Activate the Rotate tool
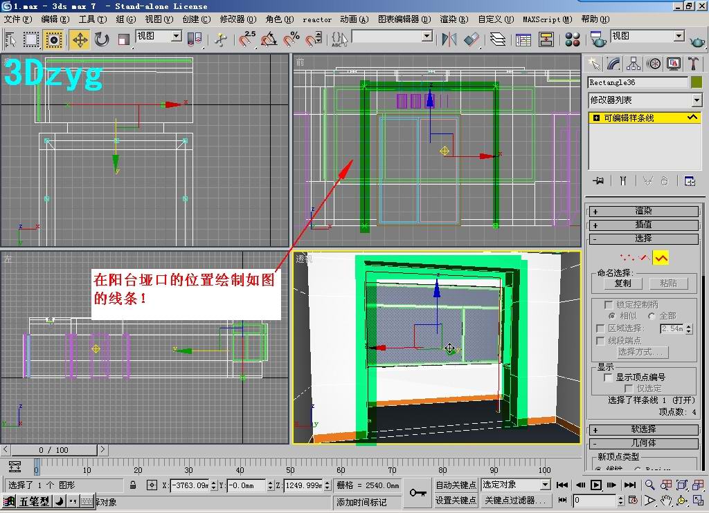The height and width of the screenshot is (513, 709). (102, 39)
